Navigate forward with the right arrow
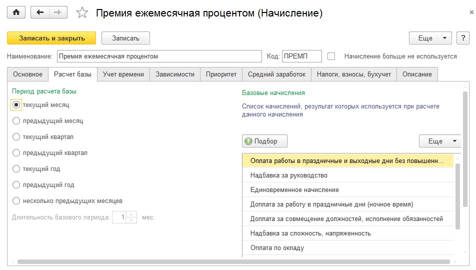 [x=57, y=12]
